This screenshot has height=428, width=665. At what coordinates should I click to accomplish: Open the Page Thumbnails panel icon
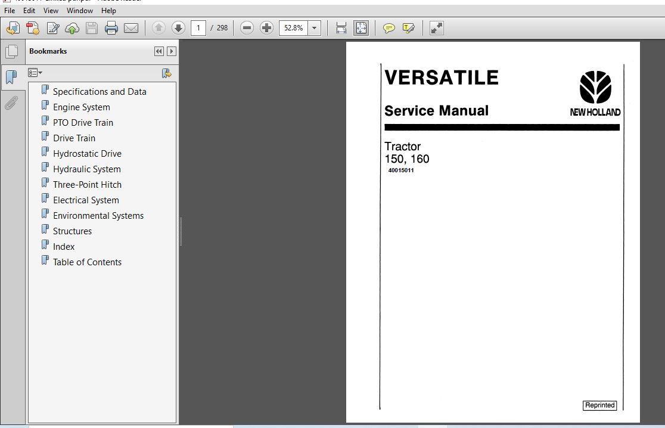point(12,52)
